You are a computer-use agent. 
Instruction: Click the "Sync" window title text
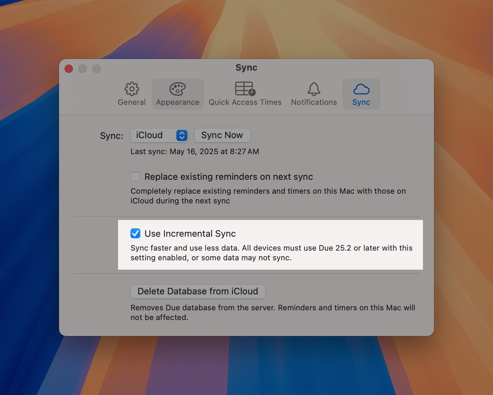point(246,67)
